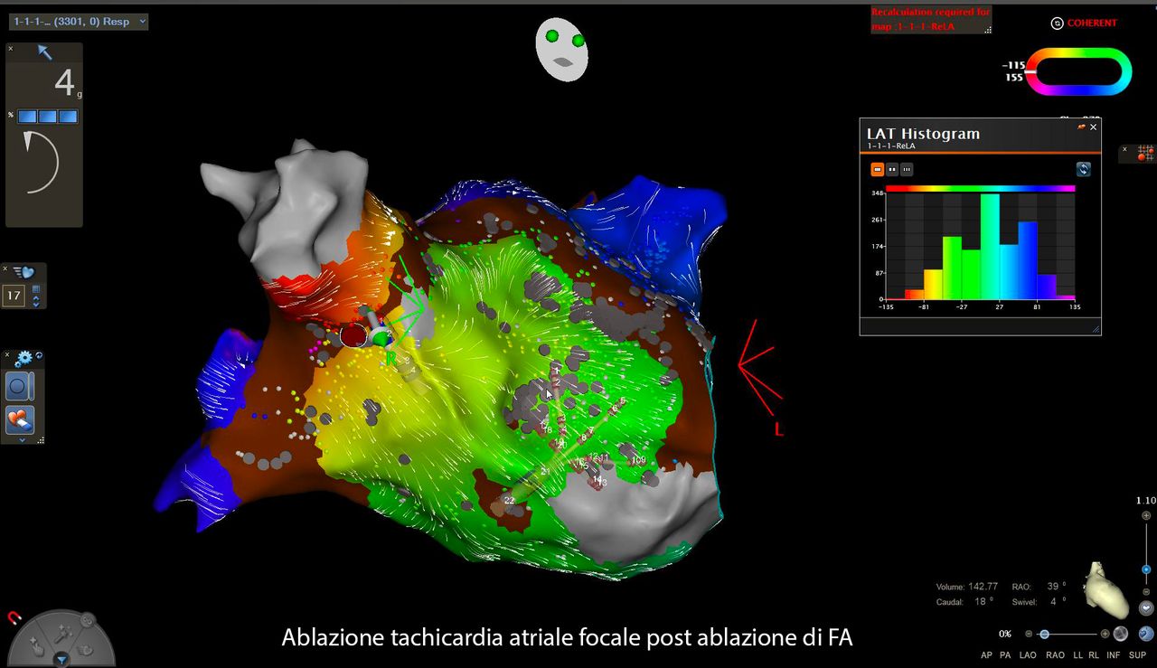Viewport: 1157px width, 668px height.
Task: Select the LAO view preset
Action: pyautogui.click(x=1028, y=654)
